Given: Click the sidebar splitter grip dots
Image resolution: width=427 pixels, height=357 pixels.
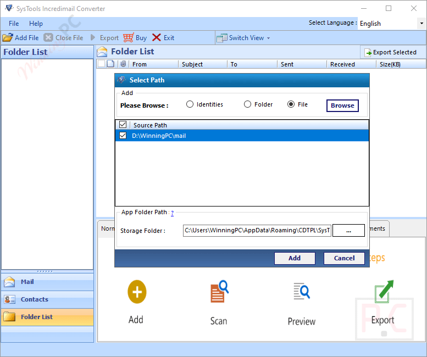Looking at the screenshot, I should click(x=45, y=271).
